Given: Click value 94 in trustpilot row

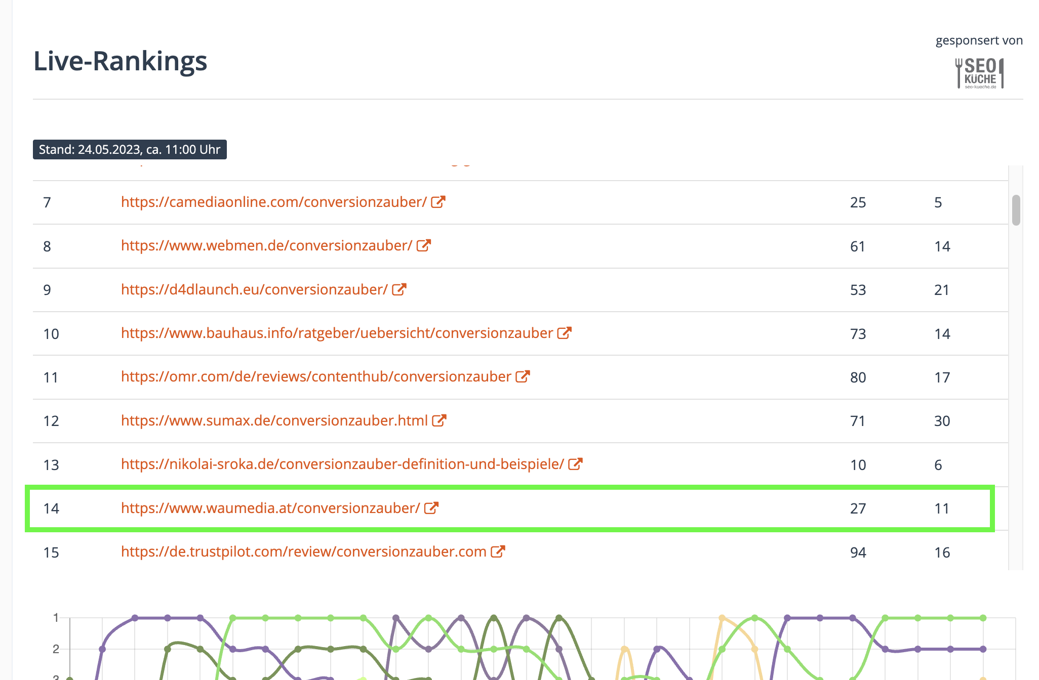Looking at the screenshot, I should (858, 552).
